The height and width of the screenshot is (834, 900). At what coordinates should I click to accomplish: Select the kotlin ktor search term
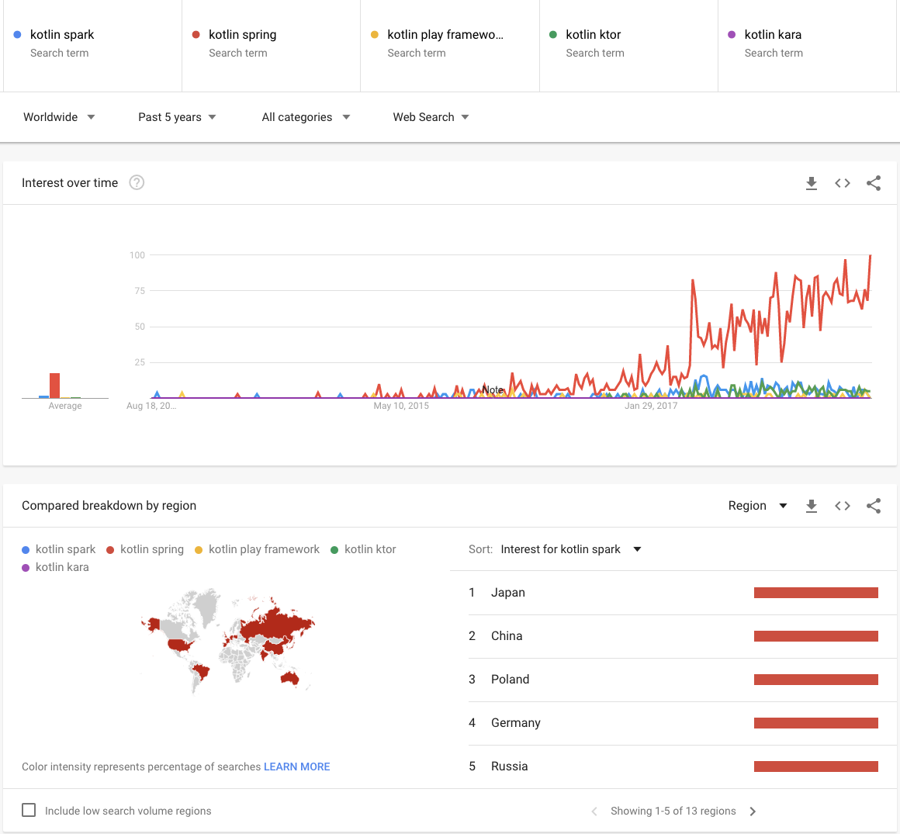[x=593, y=35]
